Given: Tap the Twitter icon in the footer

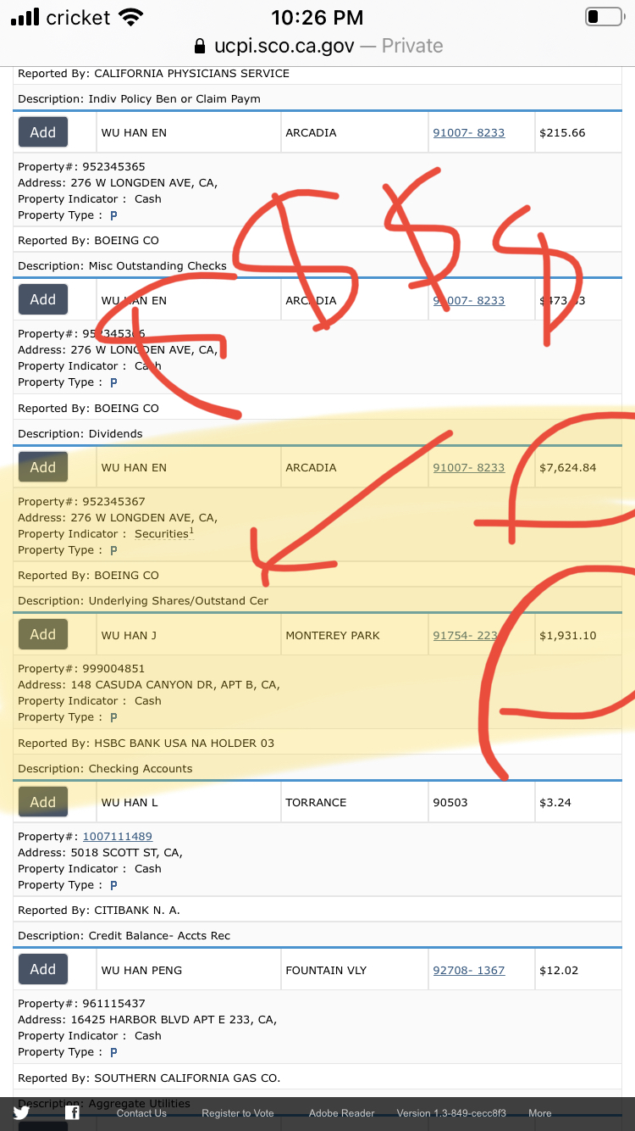Looking at the screenshot, I should (21, 1113).
